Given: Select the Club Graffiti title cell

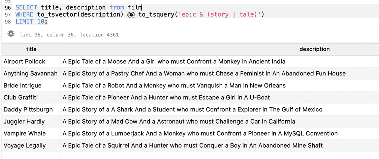Looking at the screenshot, I should click(x=21, y=98).
